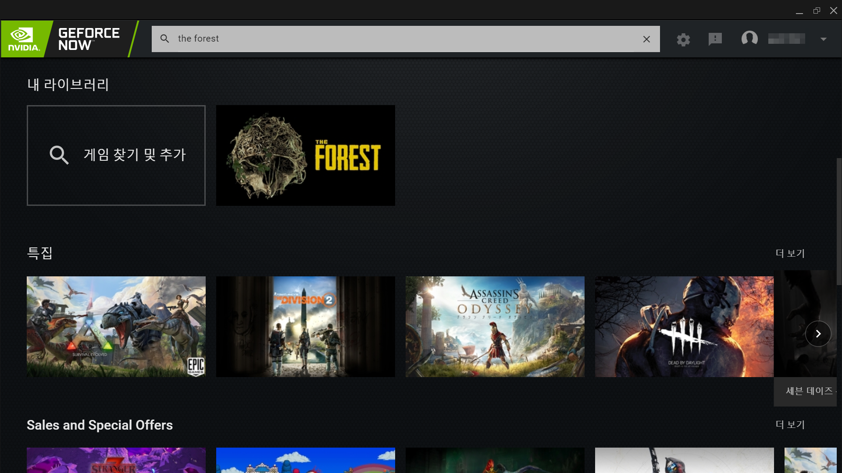This screenshot has width=842, height=473.
Task: Click the user avatar icon
Action: pos(749,39)
